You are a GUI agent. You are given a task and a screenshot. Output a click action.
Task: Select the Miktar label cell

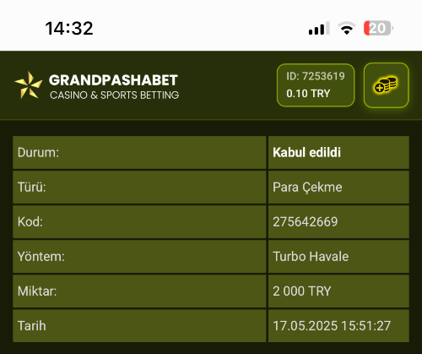pyautogui.click(x=139, y=291)
